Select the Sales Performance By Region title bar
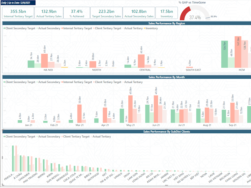Viewport: 251px width, 188px height. (127, 23)
